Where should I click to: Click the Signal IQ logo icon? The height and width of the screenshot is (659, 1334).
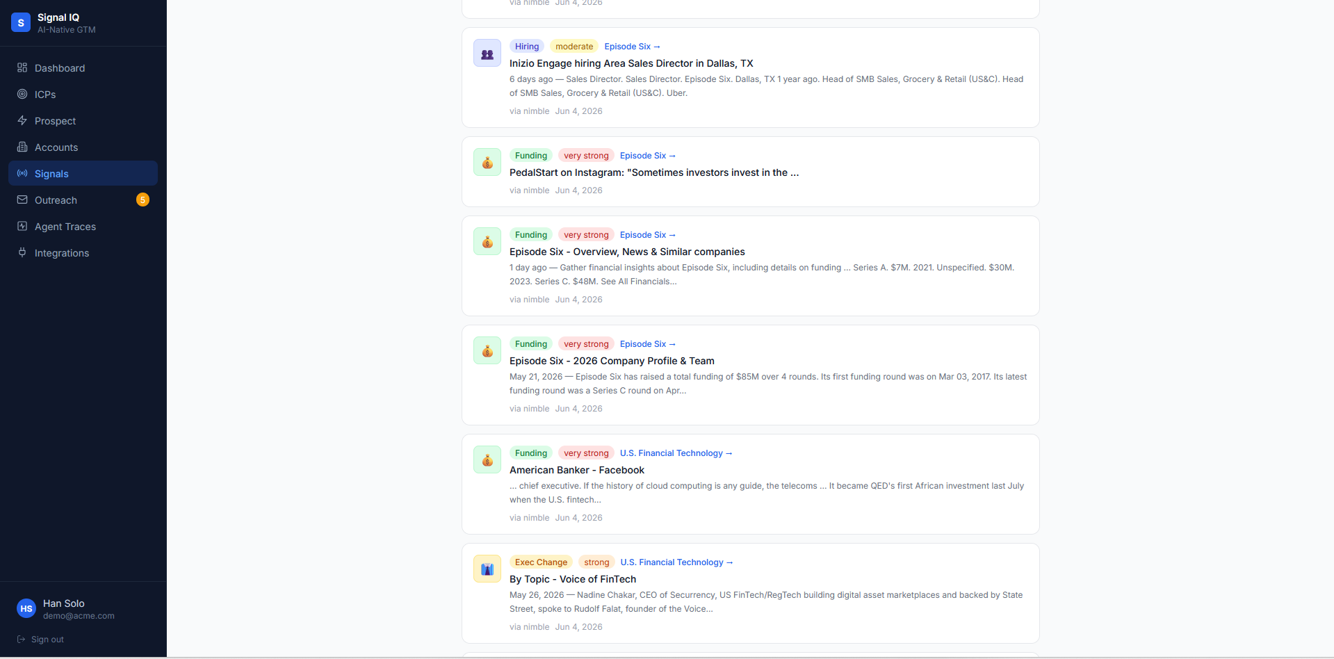click(x=21, y=22)
